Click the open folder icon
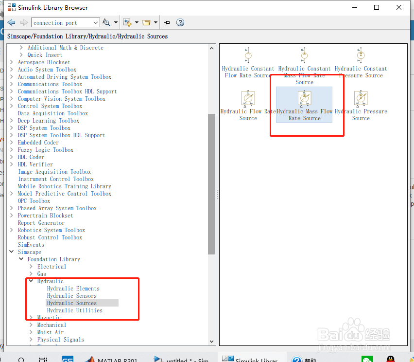The width and height of the screenshot is (414, 362). (146, 22)
